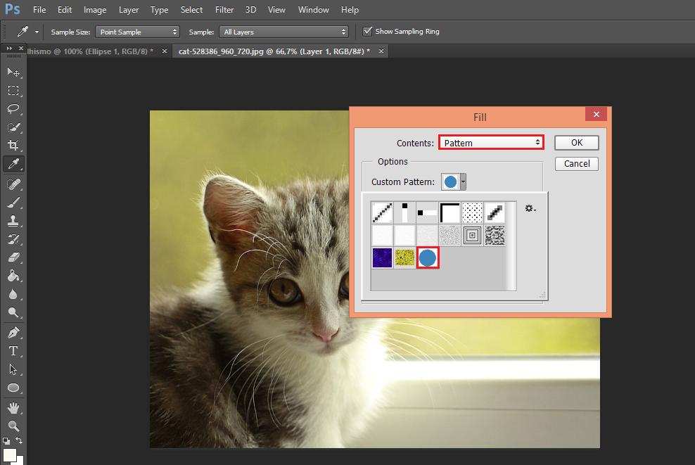This screenshot has width=695, height=465.
Task: Expand the Sample Size dropdown
Action: click(137, 32)
